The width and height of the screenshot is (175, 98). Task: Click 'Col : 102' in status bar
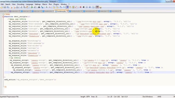(117, 97)
